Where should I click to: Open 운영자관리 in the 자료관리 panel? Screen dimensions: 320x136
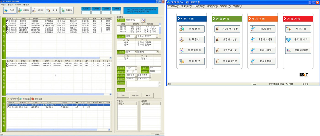click(x=192, y=50)
